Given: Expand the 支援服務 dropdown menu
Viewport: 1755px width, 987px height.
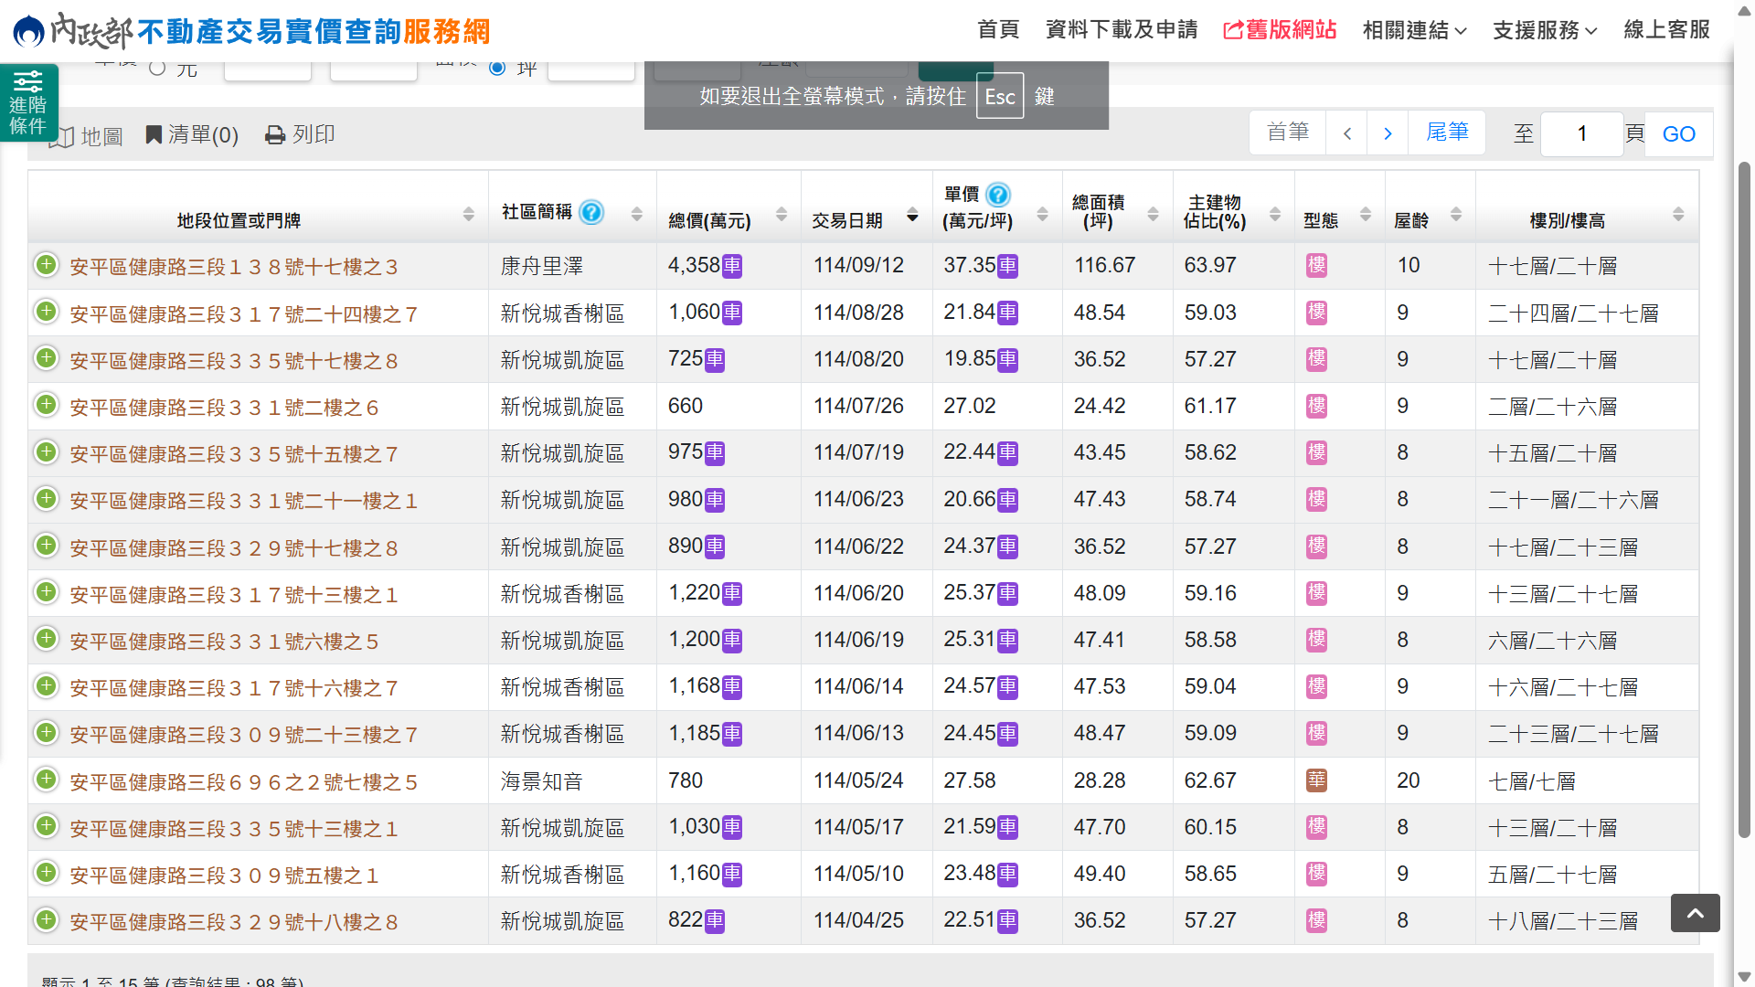Looking at the screenshot, I should 1545,30.
